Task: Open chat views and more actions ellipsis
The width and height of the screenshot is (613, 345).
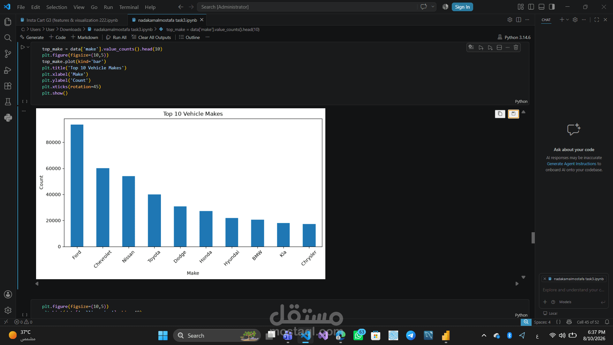Action: 584,20
